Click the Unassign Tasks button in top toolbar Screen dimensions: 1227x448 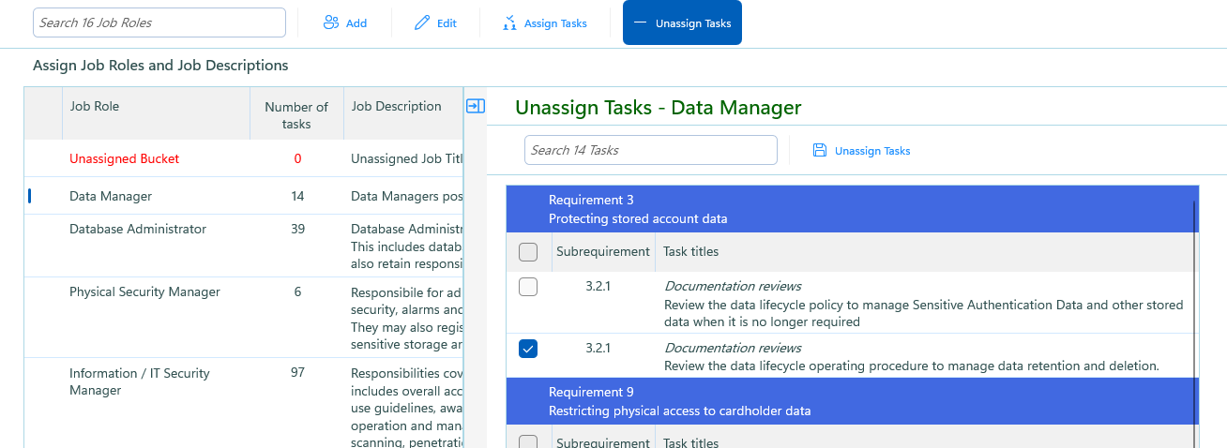click(x=682, y=22)
